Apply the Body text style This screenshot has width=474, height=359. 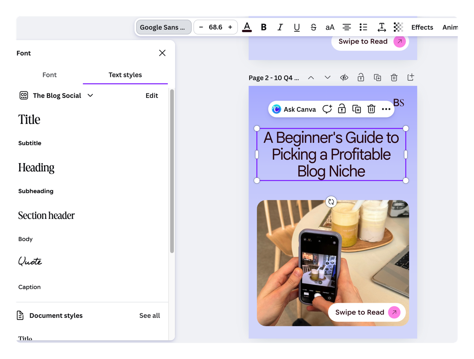(25, 239)
